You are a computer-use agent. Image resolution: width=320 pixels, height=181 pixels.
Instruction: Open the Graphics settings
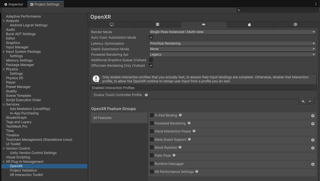click(x=13, y=43)
